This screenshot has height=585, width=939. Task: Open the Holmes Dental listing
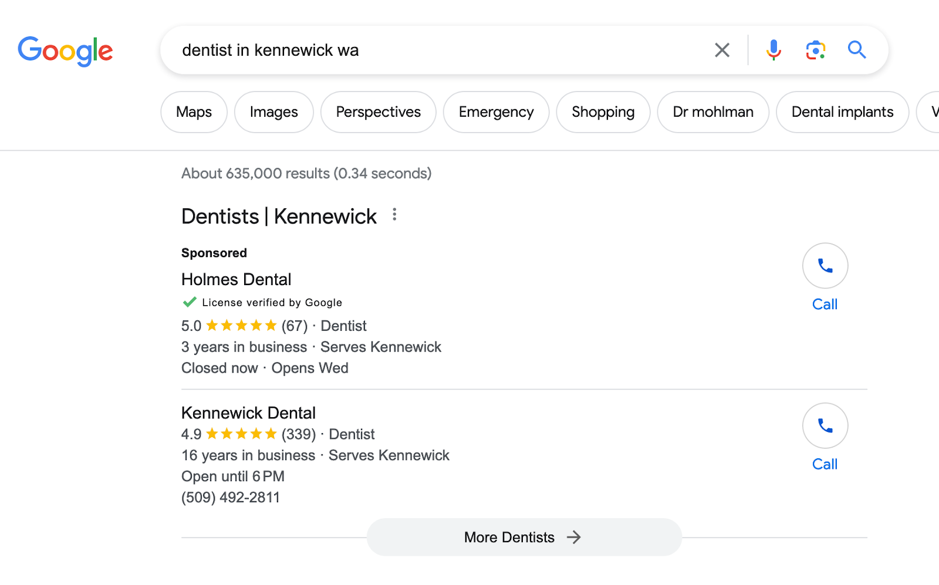pos(236,279)
